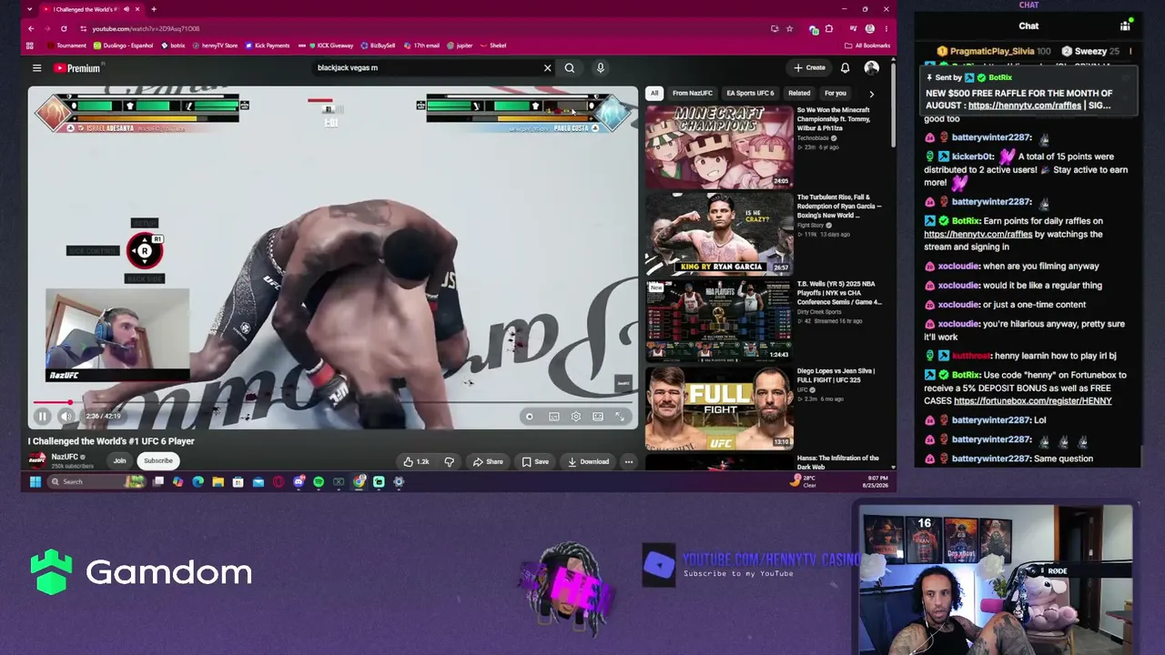Save the video to a playlist
This screenshot has width=1165, height=655.
tap(535, 461)
